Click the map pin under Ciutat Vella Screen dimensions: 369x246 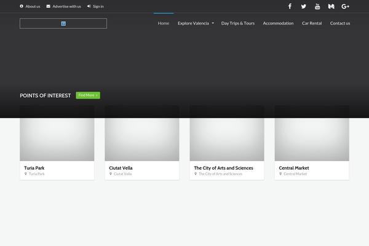[111, 173]
